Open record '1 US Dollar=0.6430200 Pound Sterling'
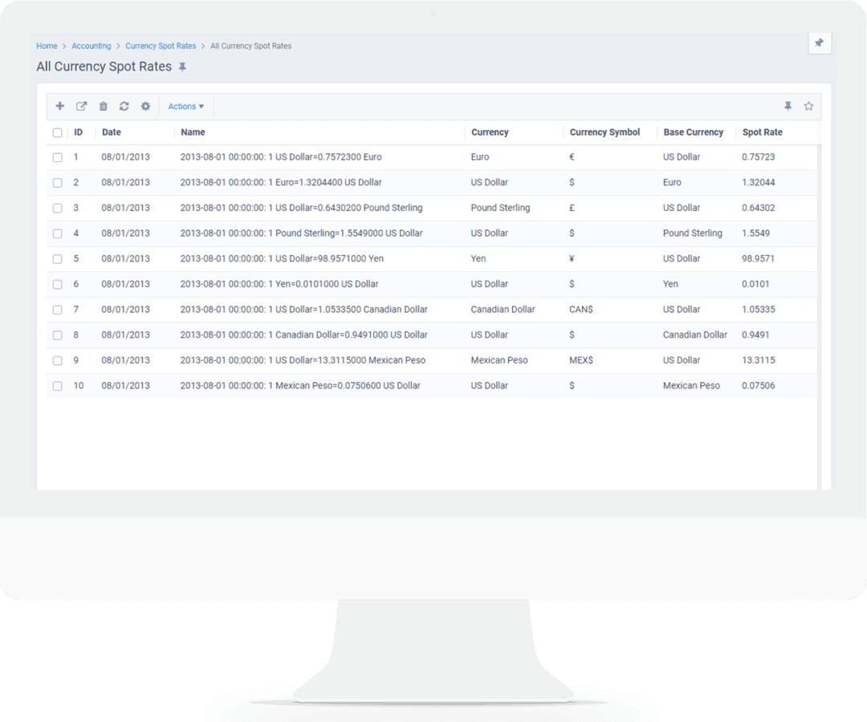 (301, 208)
